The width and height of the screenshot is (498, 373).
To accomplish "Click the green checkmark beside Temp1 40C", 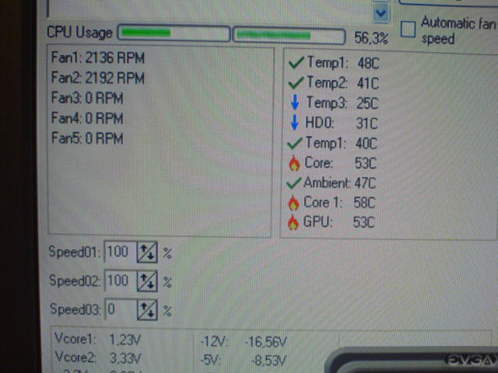I will tap(294, 143).
